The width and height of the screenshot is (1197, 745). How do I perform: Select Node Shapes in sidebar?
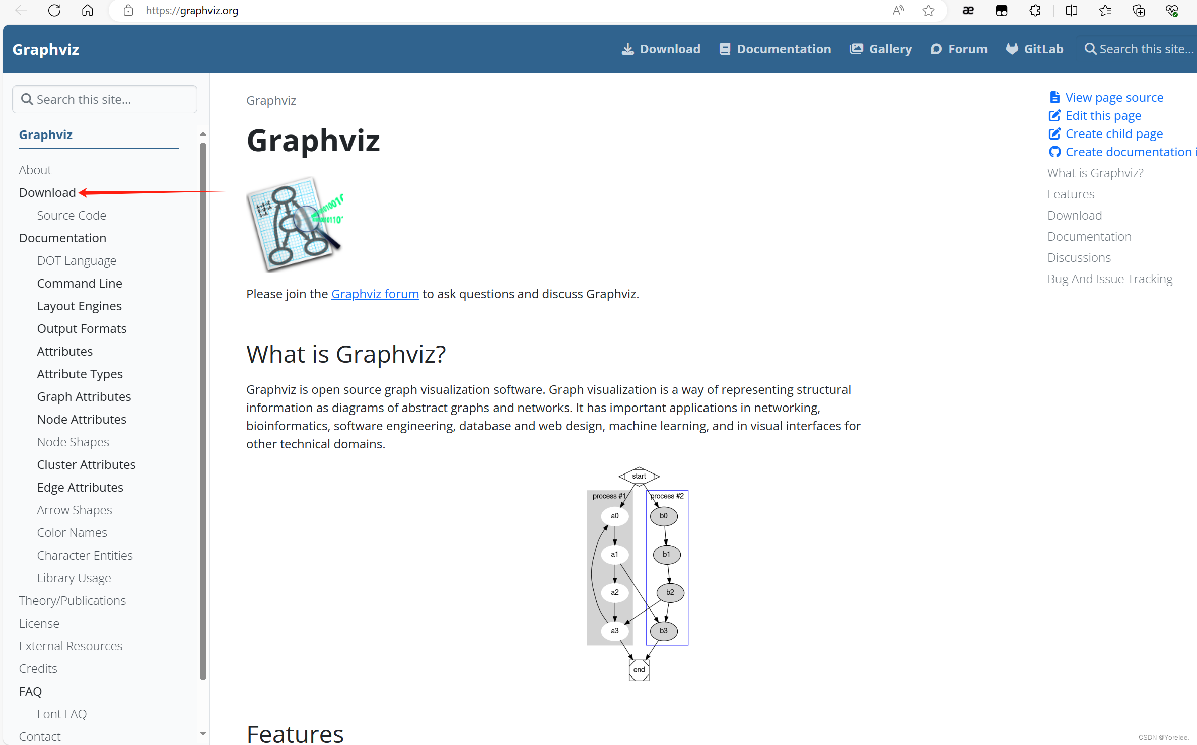point(73,442)
